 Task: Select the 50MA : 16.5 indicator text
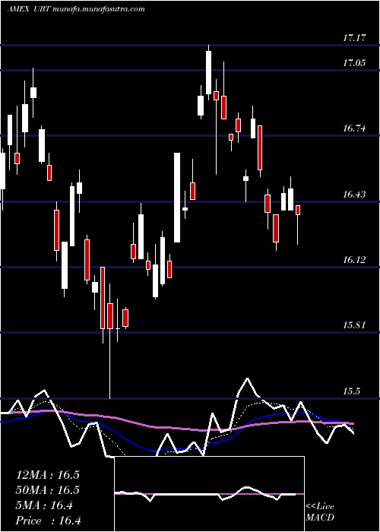click(47, 490)
